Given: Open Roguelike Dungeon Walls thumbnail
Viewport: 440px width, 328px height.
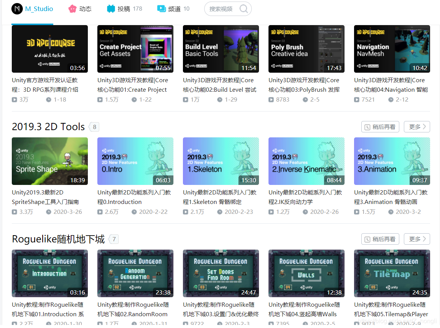Looking at the screenshot, I should click(307, 274).
